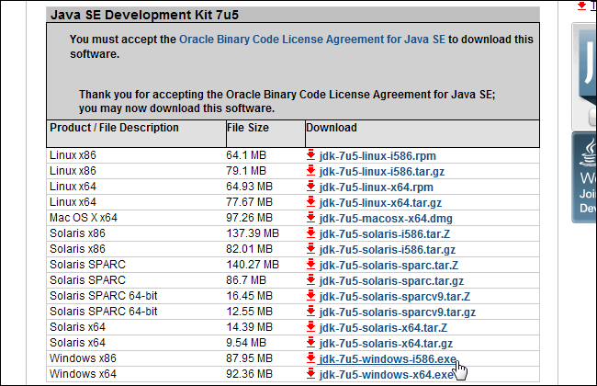The height and width of the screenshot is (386, 597).
Task: Download jdk-7u5-solaris-i586.tar.Z
Action: coord(385,234)
